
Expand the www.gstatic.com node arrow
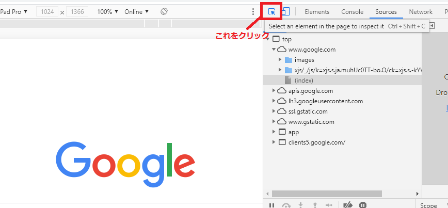click(274, 121)
